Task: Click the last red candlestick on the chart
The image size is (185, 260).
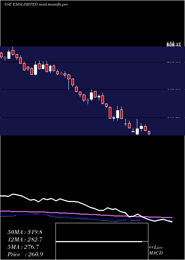Action: [149, 133]
